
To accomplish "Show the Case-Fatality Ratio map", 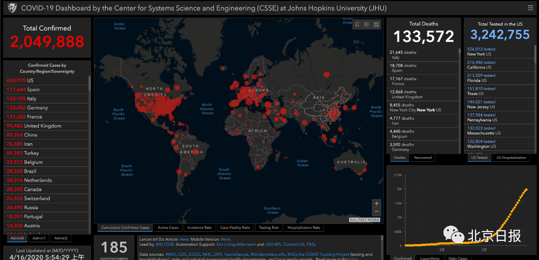I will [235, 228].
